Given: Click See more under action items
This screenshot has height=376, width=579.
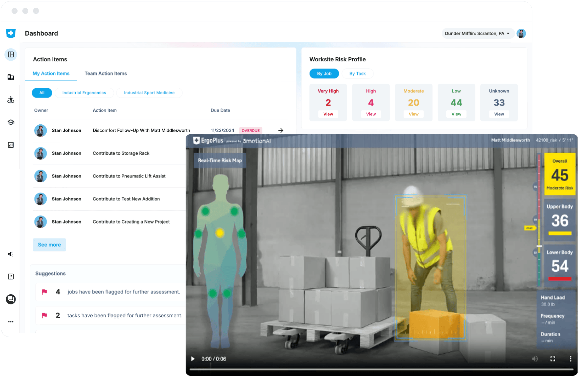Looking at the screenshot, I should coord(49,245).
